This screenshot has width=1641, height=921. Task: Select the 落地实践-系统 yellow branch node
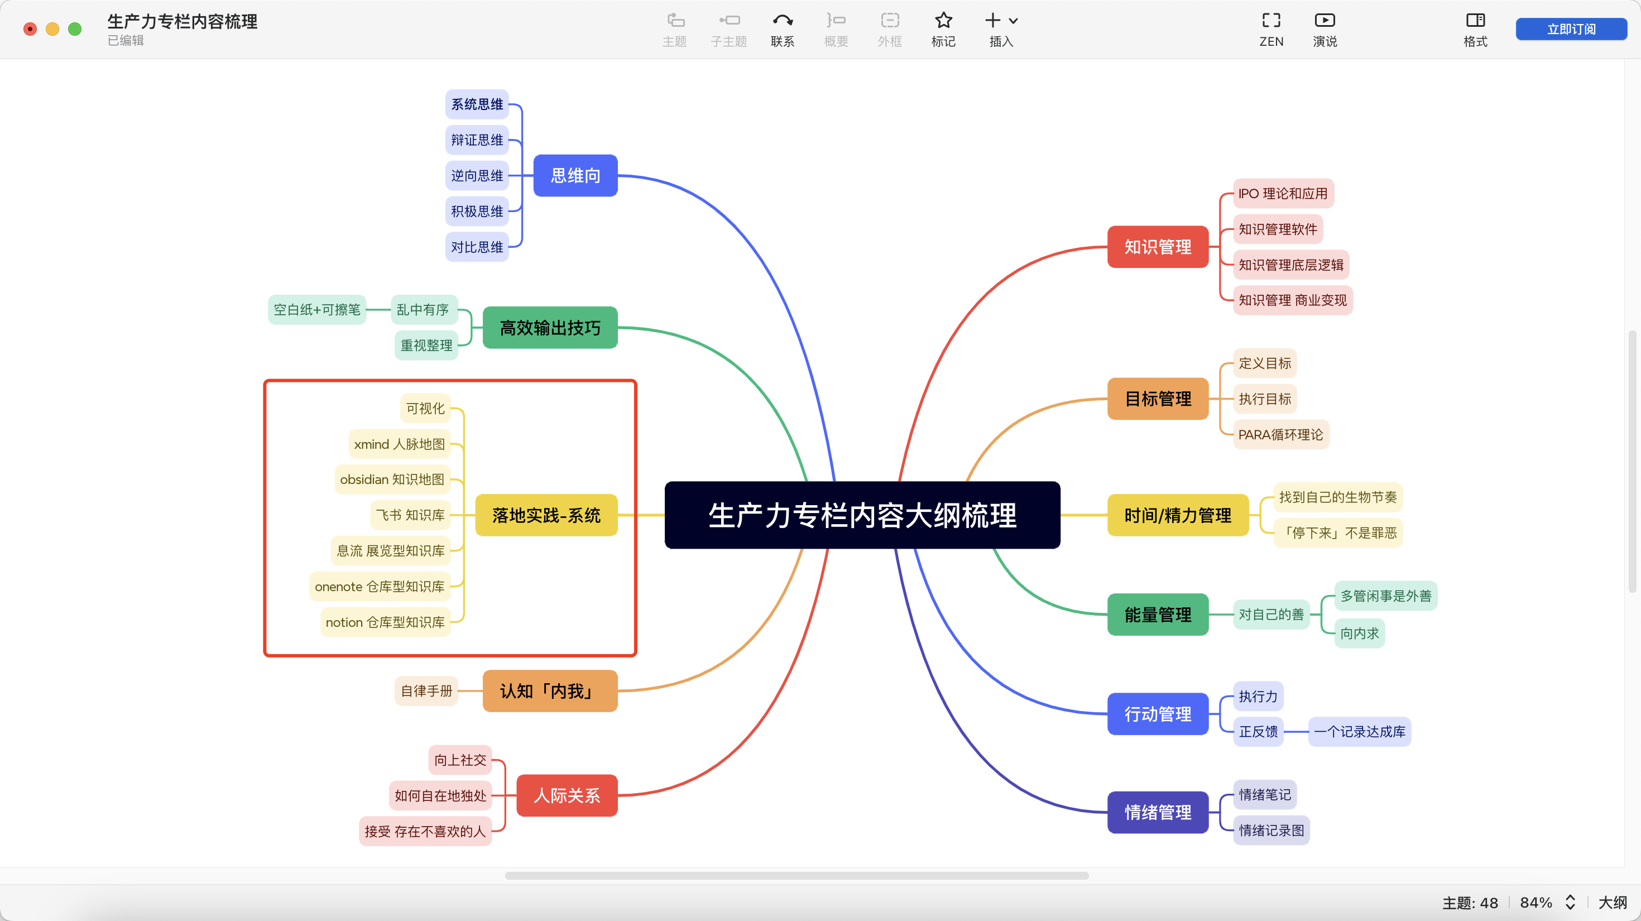[x=546, y=515]
